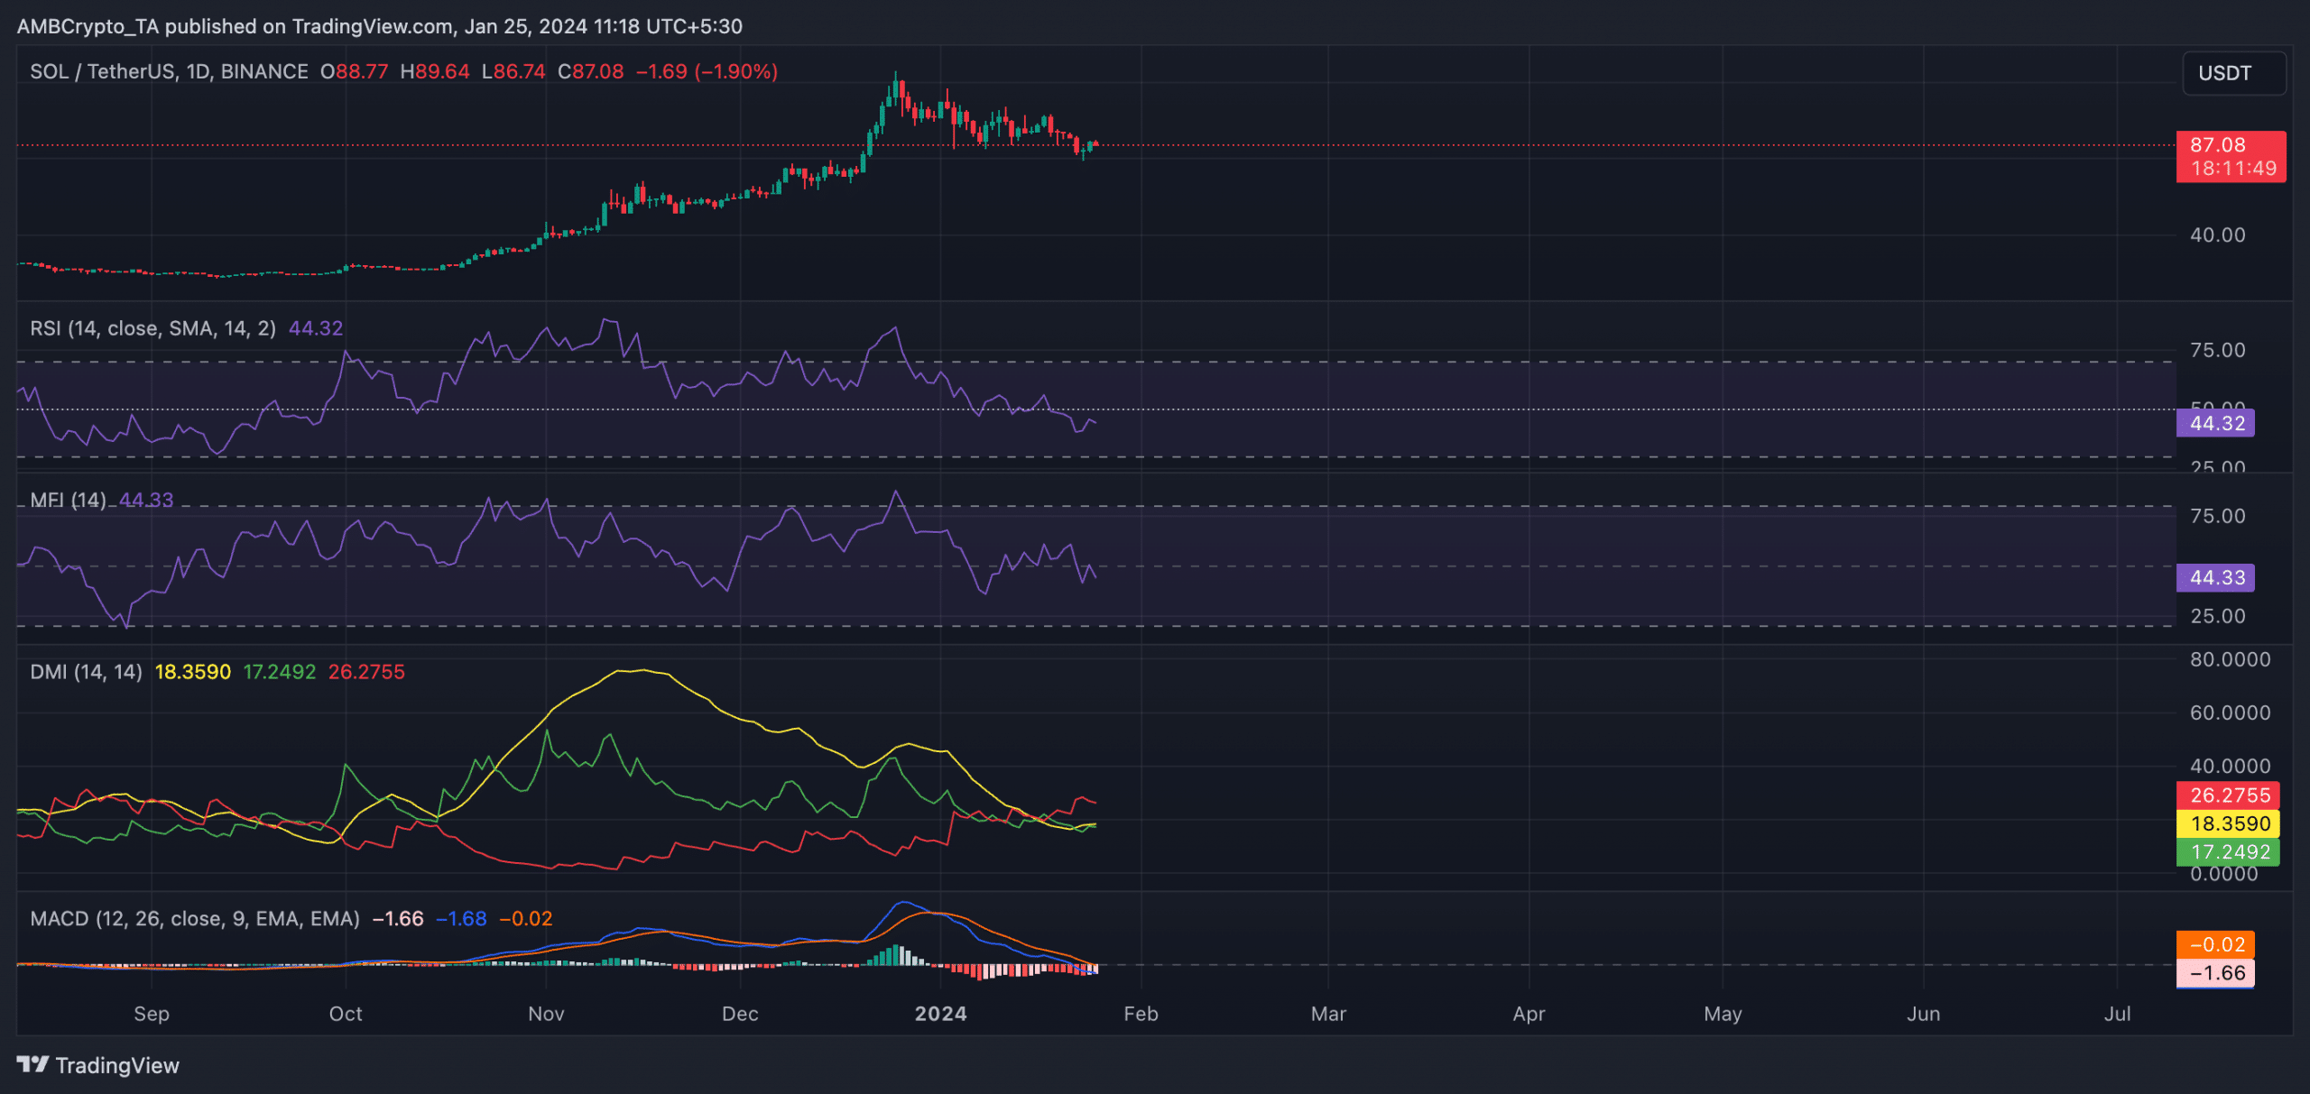Image resolution: width=2310 pixels, height=1094 pixels.
Task: Click the yellow 18.3590 ADX legend value
Action: [193, 672]
